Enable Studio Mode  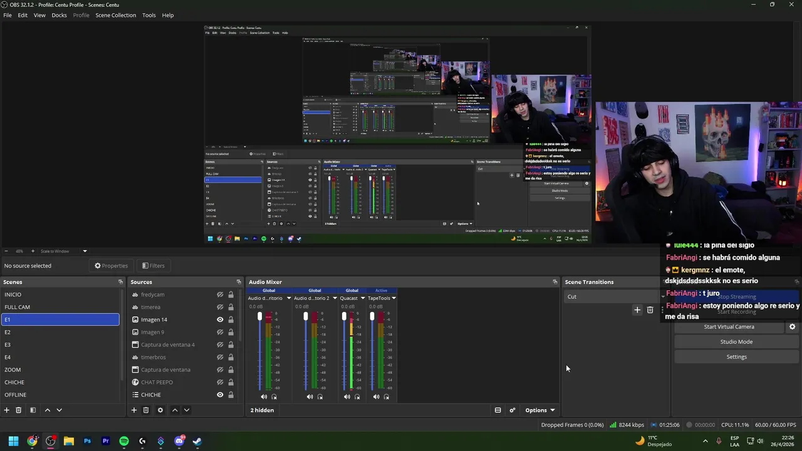click(736, 342)
